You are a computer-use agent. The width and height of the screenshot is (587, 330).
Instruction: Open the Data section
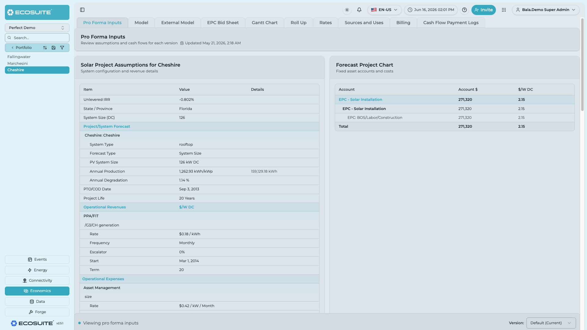[x=37, y=302]
